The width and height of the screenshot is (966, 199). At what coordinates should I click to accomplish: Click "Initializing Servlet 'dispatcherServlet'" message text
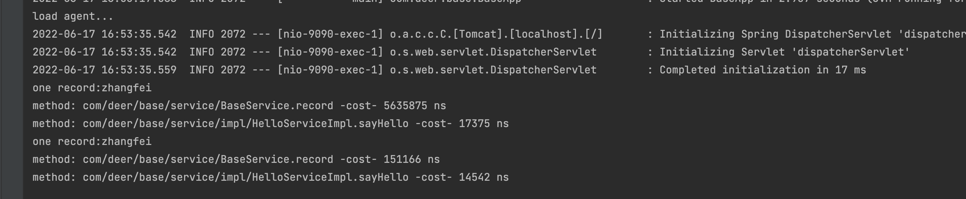pos(785,52)
